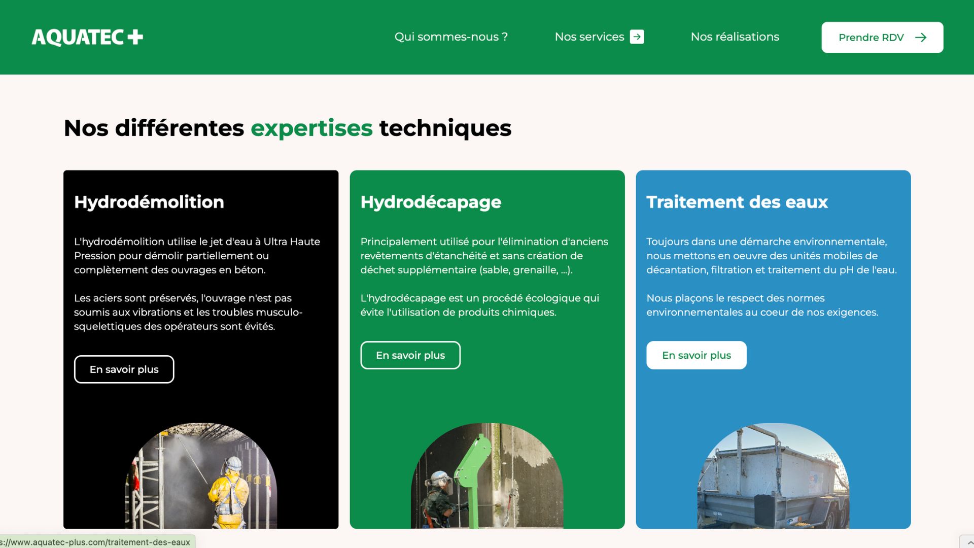The height and width of the screenshot is (548, 974).
Task: Click the arrow icon next to Nos services
Action: point(637,37)
